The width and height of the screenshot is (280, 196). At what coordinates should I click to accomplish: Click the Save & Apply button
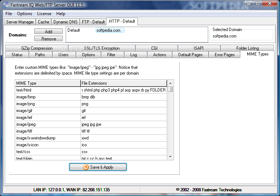pos(98,167)
